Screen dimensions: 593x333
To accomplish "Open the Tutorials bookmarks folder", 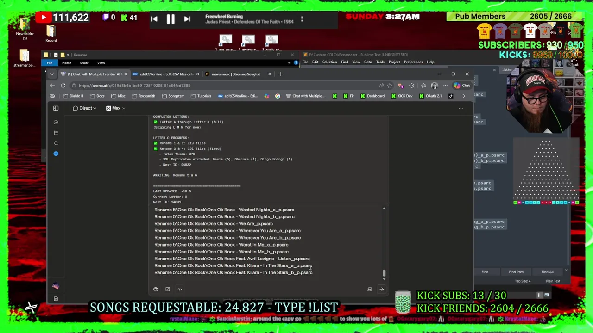I will tap(201, 96).
